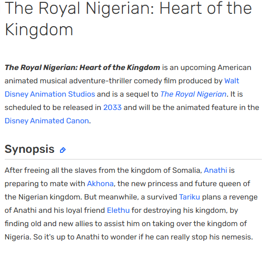This screenshot has height=259, width=269.
Task: Click the word meanwhile in the synopsis
Action: pyautogui.click(x=119, y=197)
